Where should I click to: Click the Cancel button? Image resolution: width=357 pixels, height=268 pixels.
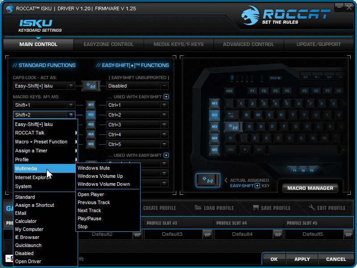(x=336, y=259)
